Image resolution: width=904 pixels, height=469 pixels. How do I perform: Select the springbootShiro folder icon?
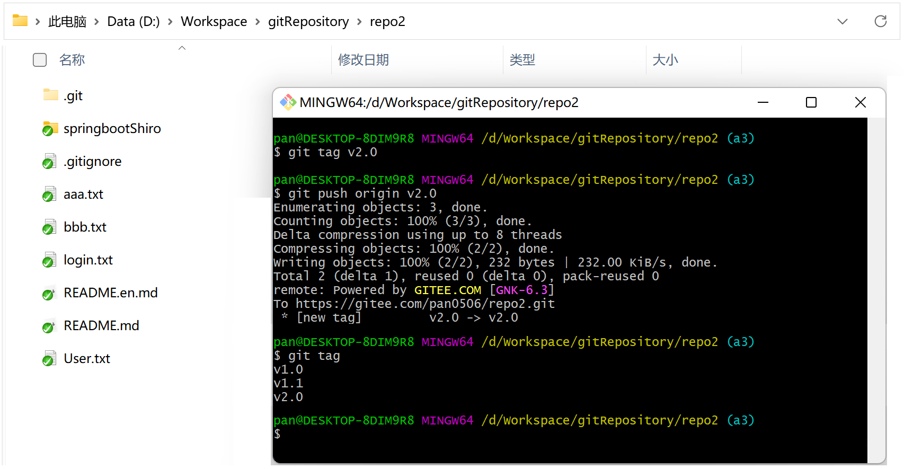[x=50, y=129]
